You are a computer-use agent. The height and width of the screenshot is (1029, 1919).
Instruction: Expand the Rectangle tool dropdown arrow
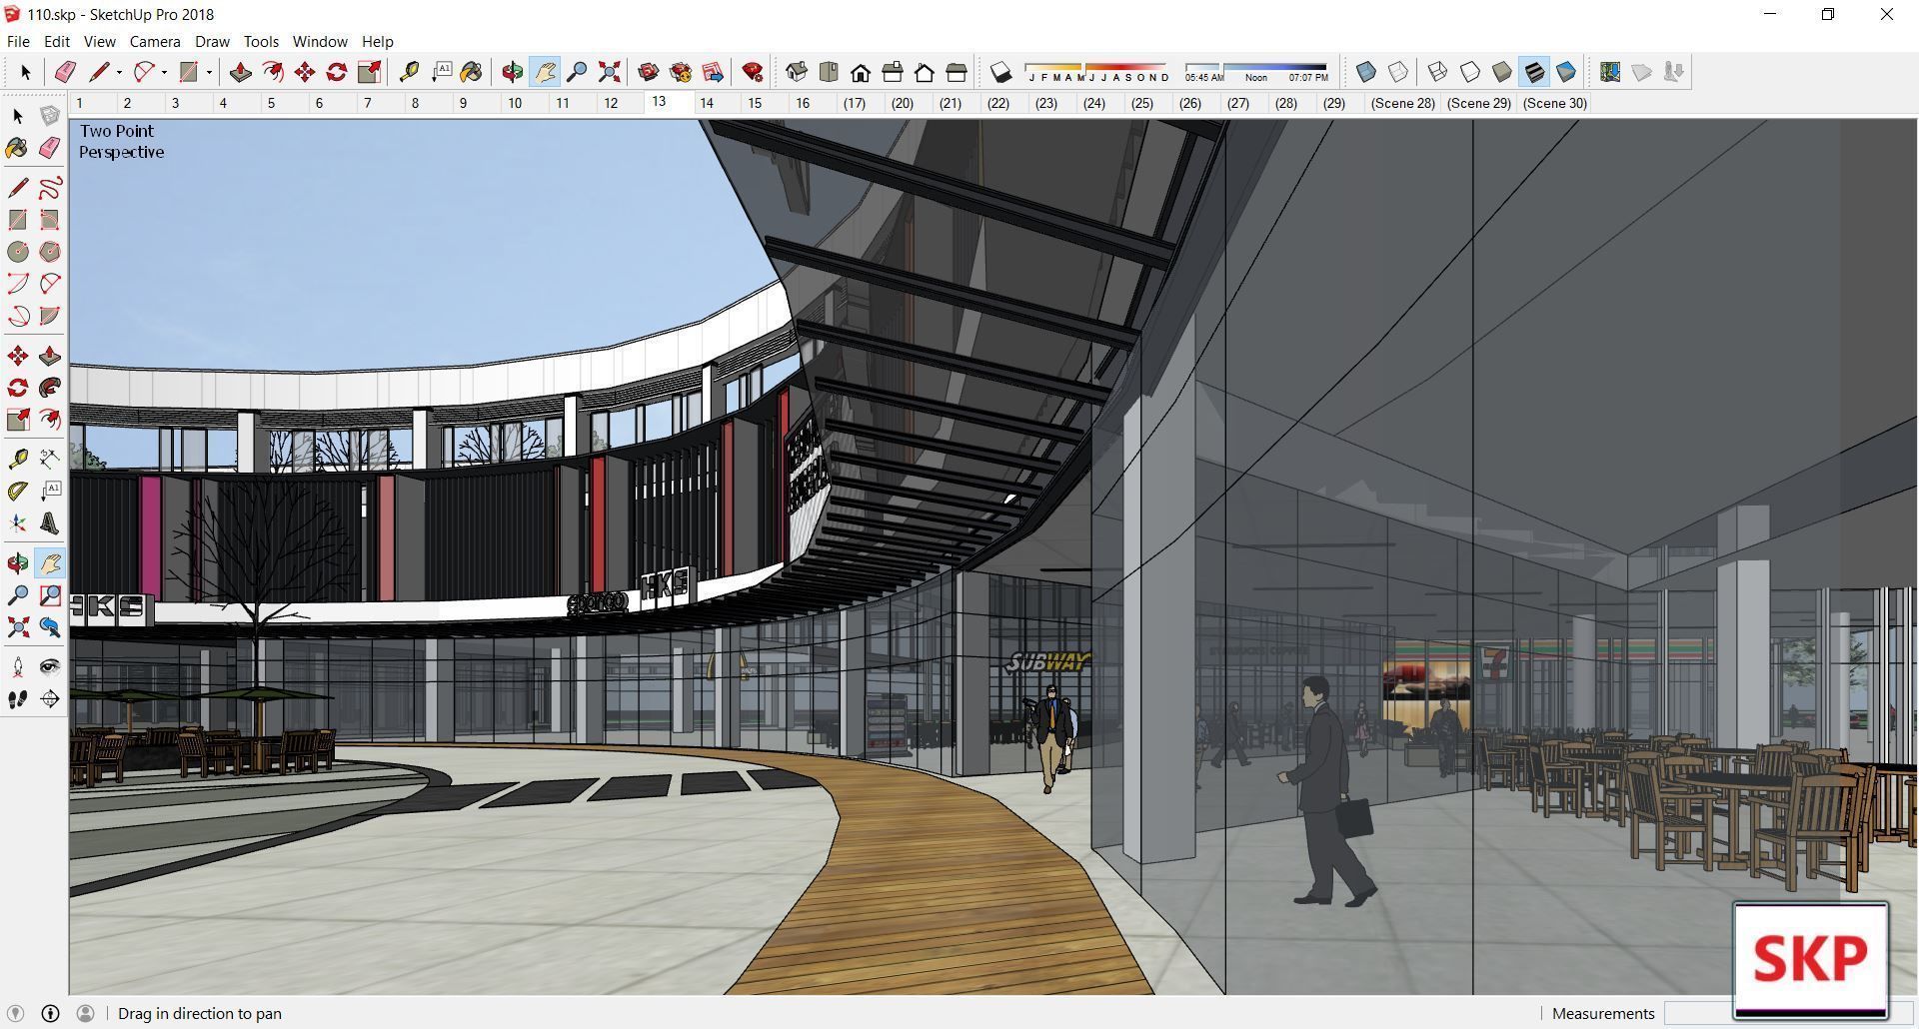point(209,72)
